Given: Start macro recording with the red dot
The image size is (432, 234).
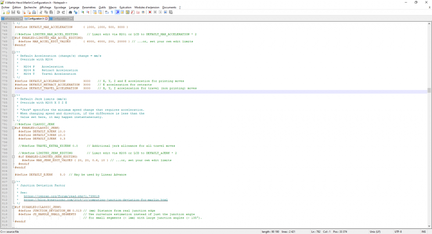Looking at the screenshot, I should coord(150,12).
